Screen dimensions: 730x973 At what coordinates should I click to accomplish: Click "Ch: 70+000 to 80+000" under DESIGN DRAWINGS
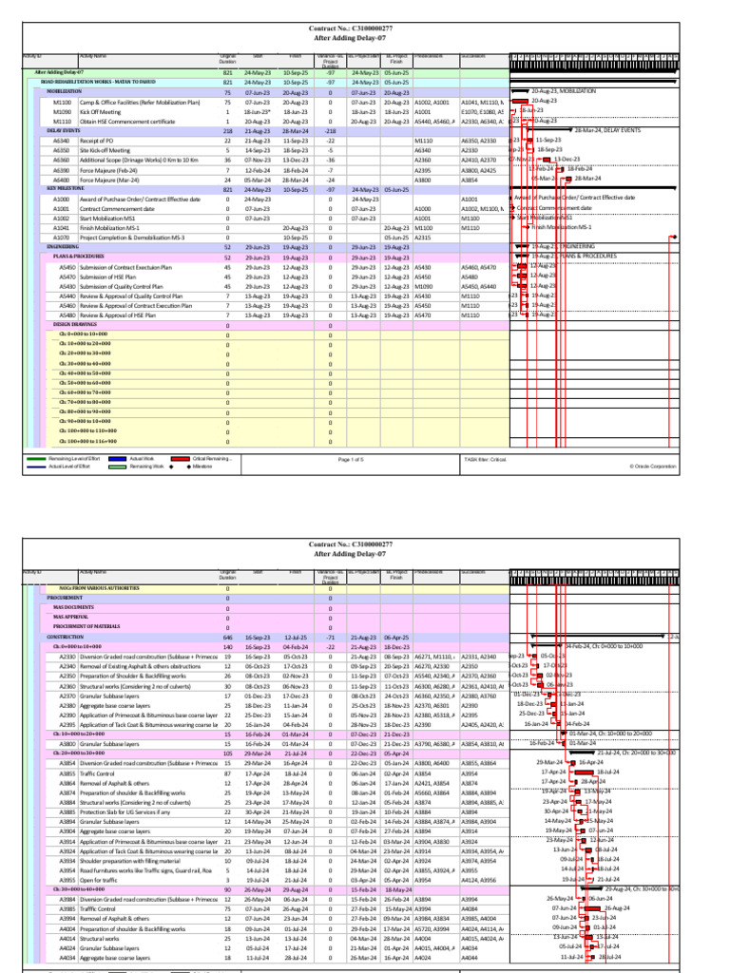[x=85, y=402]
